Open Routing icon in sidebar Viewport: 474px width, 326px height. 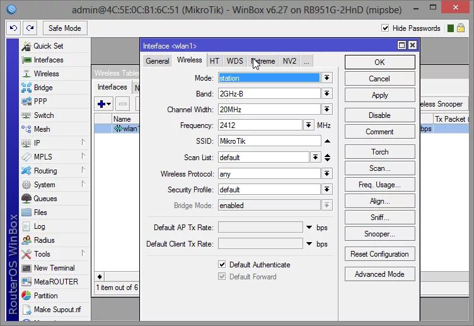26,170
